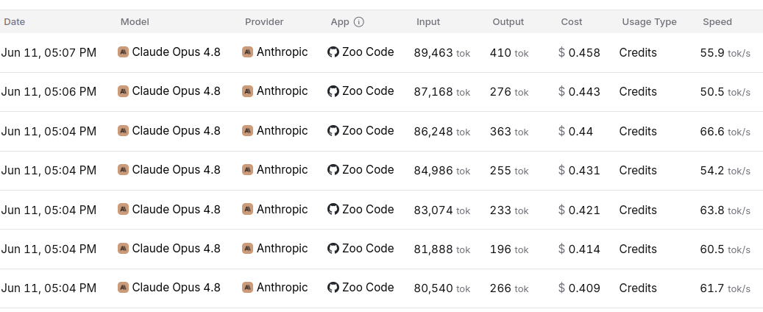The height and width of the screenshot is (312, 763).
Task: Click Anthropic provider icon in the $0.44 row
Action: (248, 130)
